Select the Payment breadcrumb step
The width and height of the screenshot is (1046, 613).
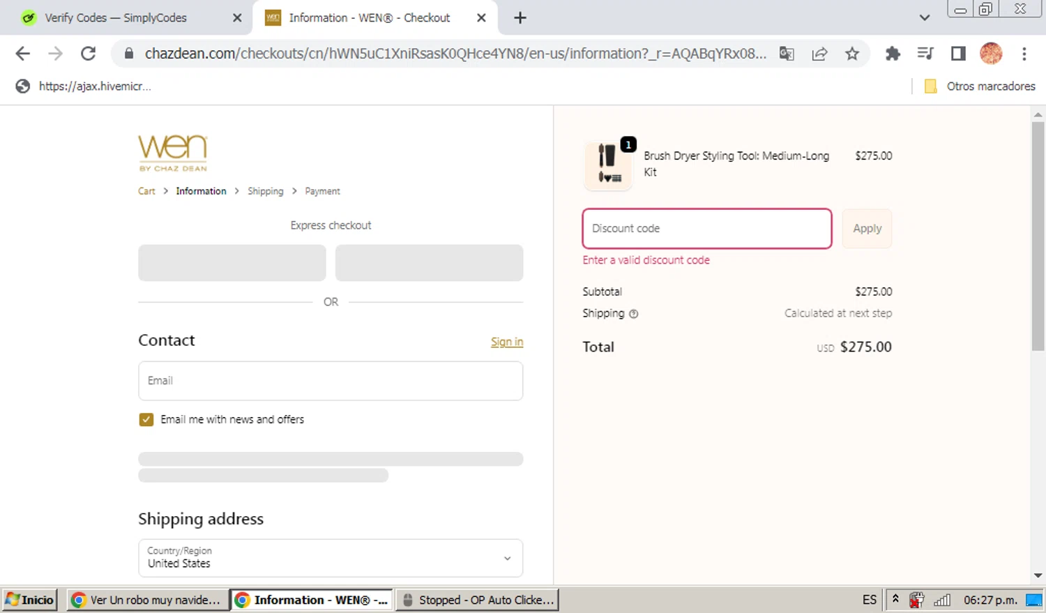pos(322,191)
